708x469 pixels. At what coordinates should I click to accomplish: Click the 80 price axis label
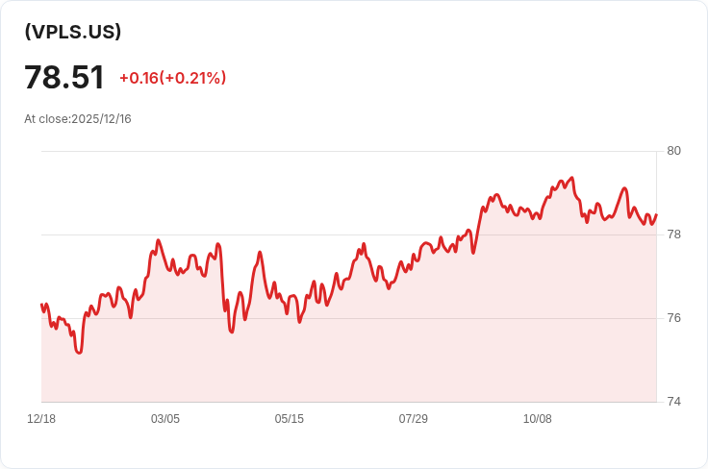click(x=673, y=151)
